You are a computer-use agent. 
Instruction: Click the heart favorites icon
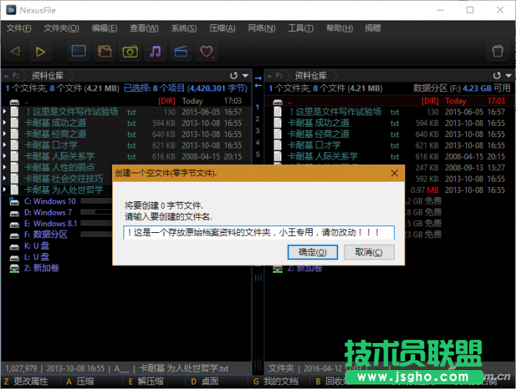[x=204, y=51]
